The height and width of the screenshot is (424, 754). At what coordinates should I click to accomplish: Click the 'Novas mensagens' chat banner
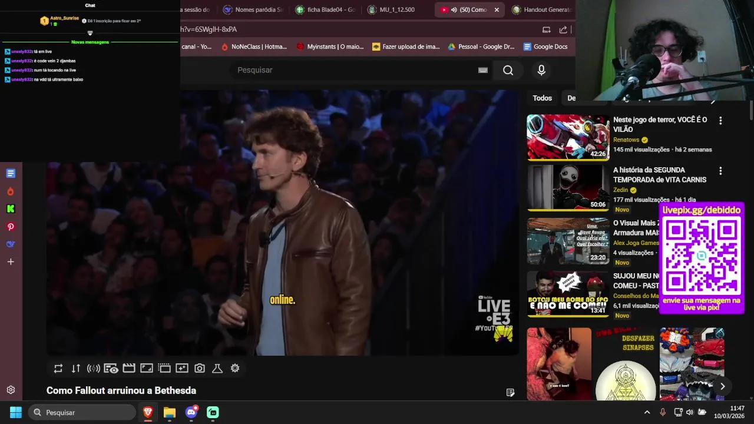(90, 42)
